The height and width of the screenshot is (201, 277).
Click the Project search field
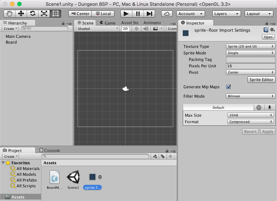[x=95, y=156]
